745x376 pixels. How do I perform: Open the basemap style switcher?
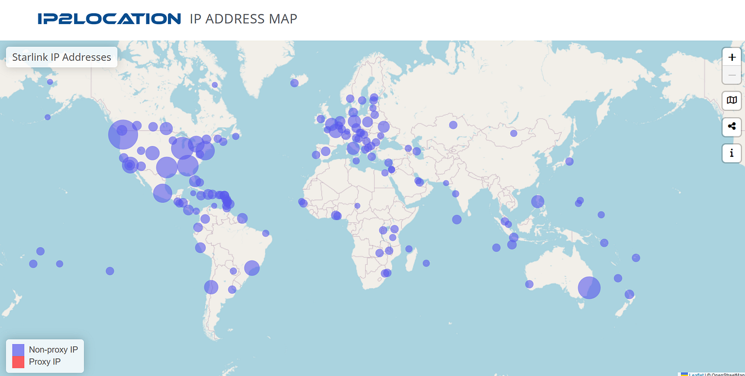click(x=731, y=101)
